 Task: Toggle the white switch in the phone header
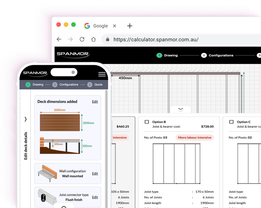(x=64, y=72)
